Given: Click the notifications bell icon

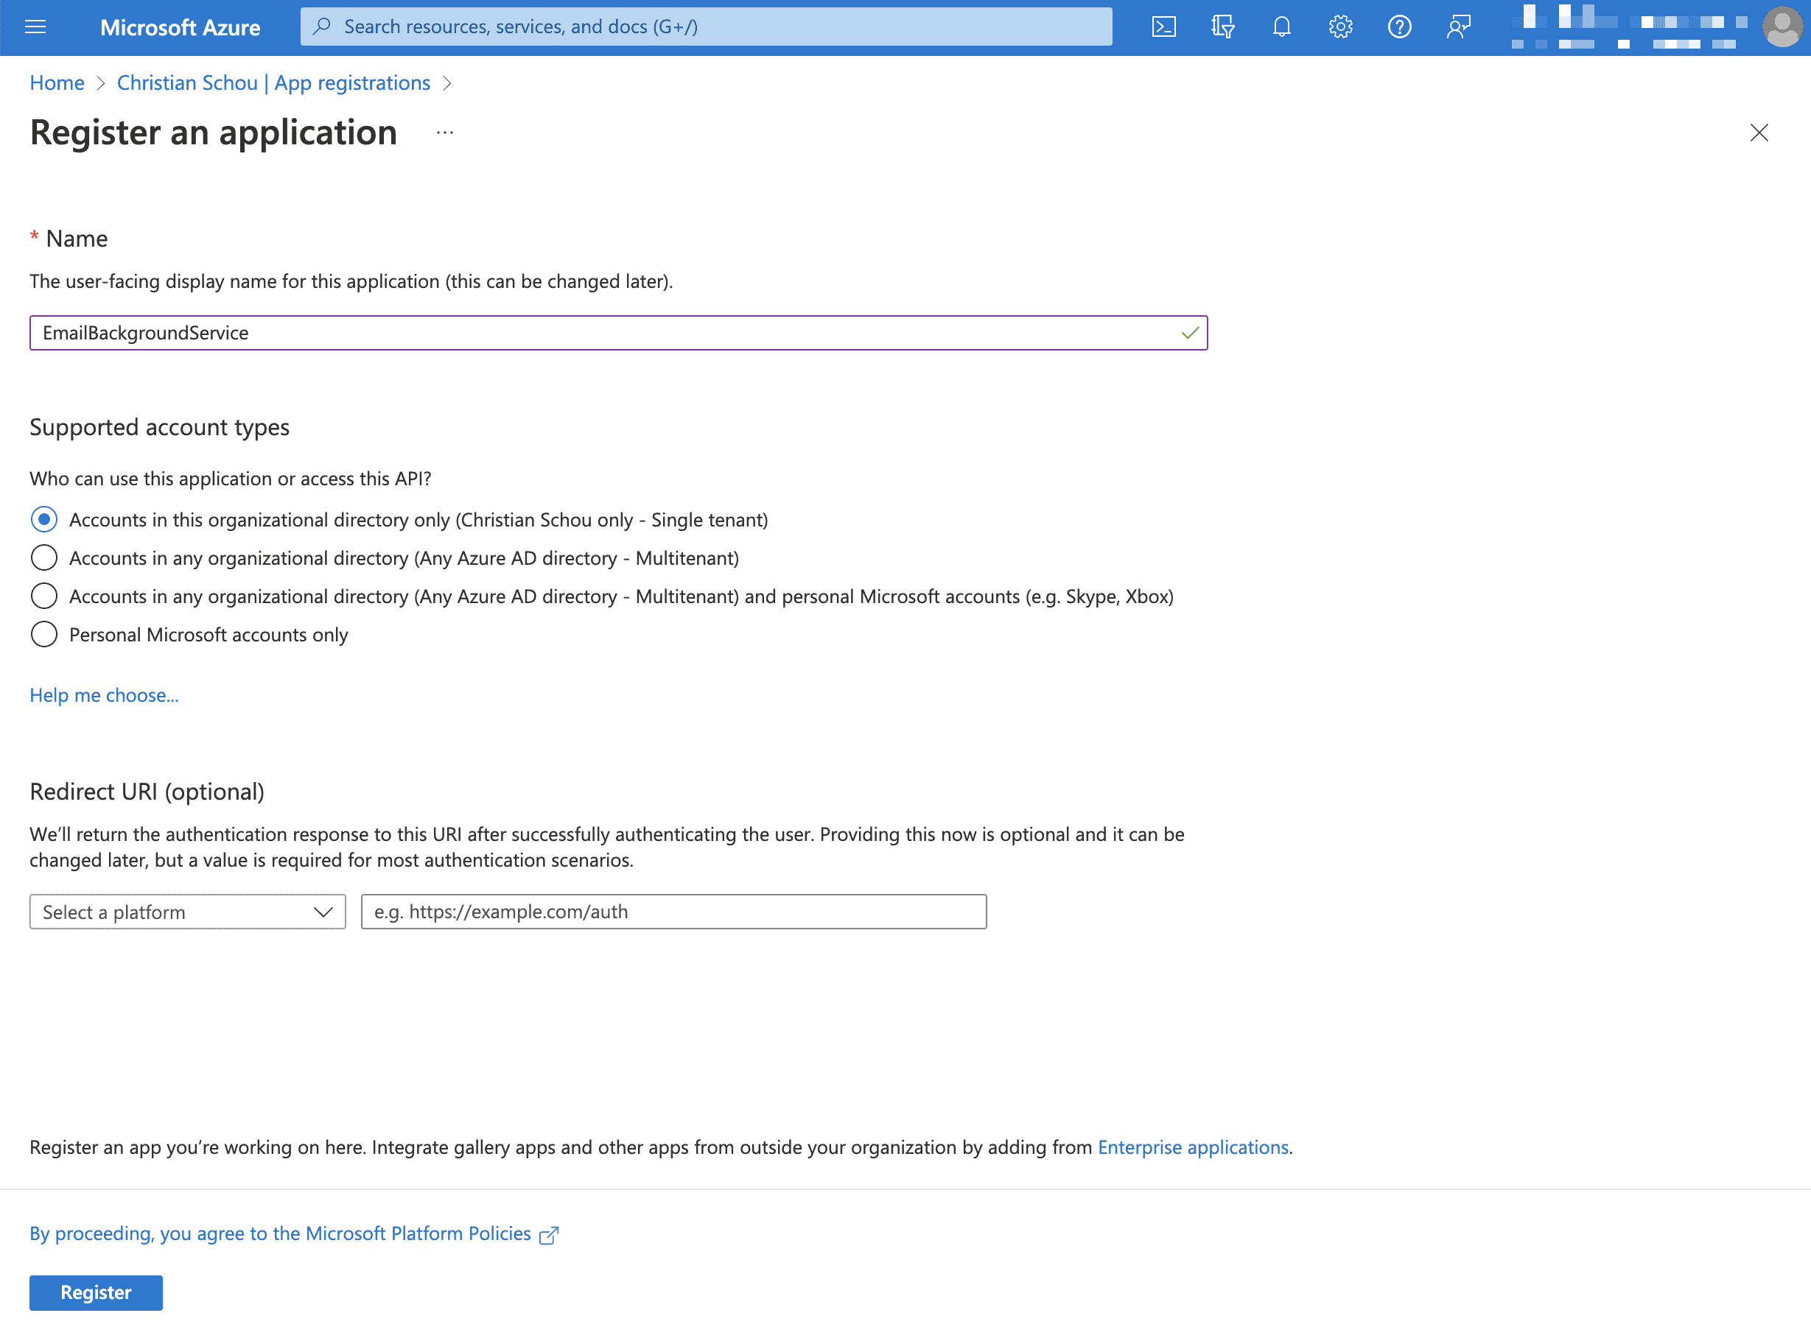Looking at the screenshot, I should (x=1282, y=27).
